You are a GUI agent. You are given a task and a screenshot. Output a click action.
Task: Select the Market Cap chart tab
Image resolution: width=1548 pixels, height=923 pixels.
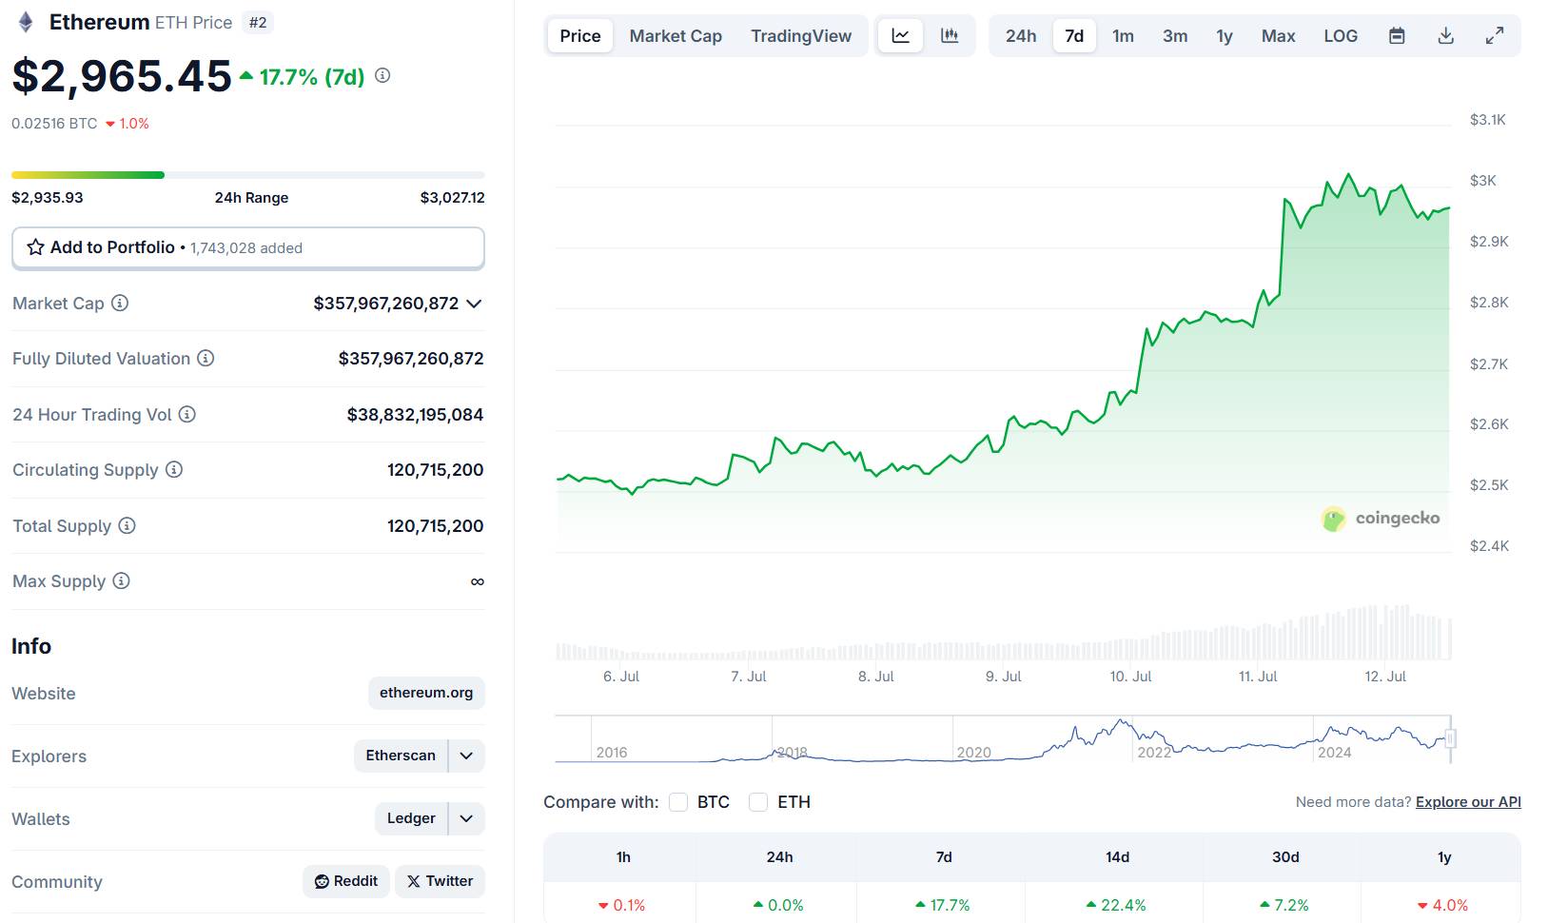(676, 36)
